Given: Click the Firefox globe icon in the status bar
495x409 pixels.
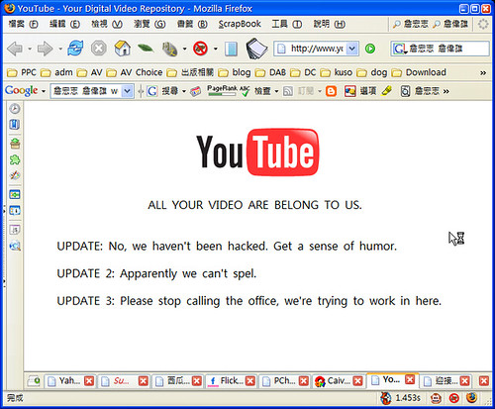Looking at the screenshot, I should click(472, 398).
